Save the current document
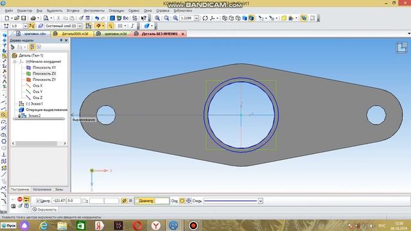Screen dimensions: 411x231 point(23,18)
